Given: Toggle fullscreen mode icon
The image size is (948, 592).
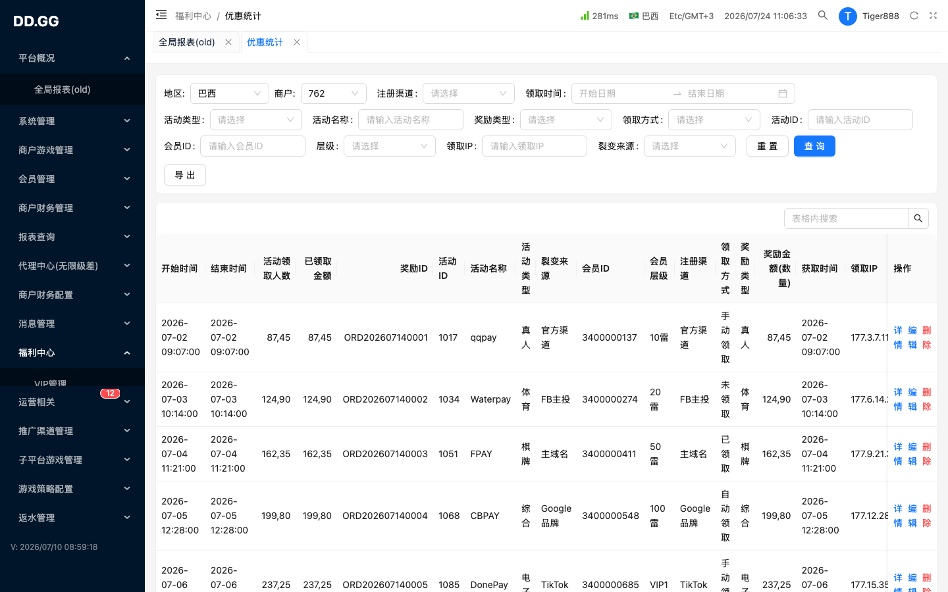Looking at the screenshot, I should [933, 16].
